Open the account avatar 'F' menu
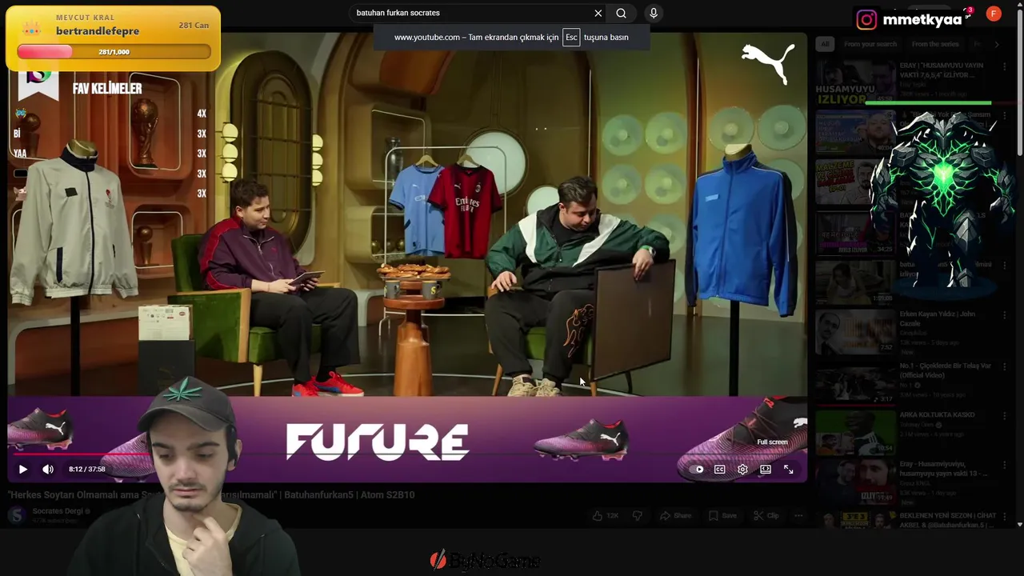The height and width of the screenshot is (576, 1024). 994,14
